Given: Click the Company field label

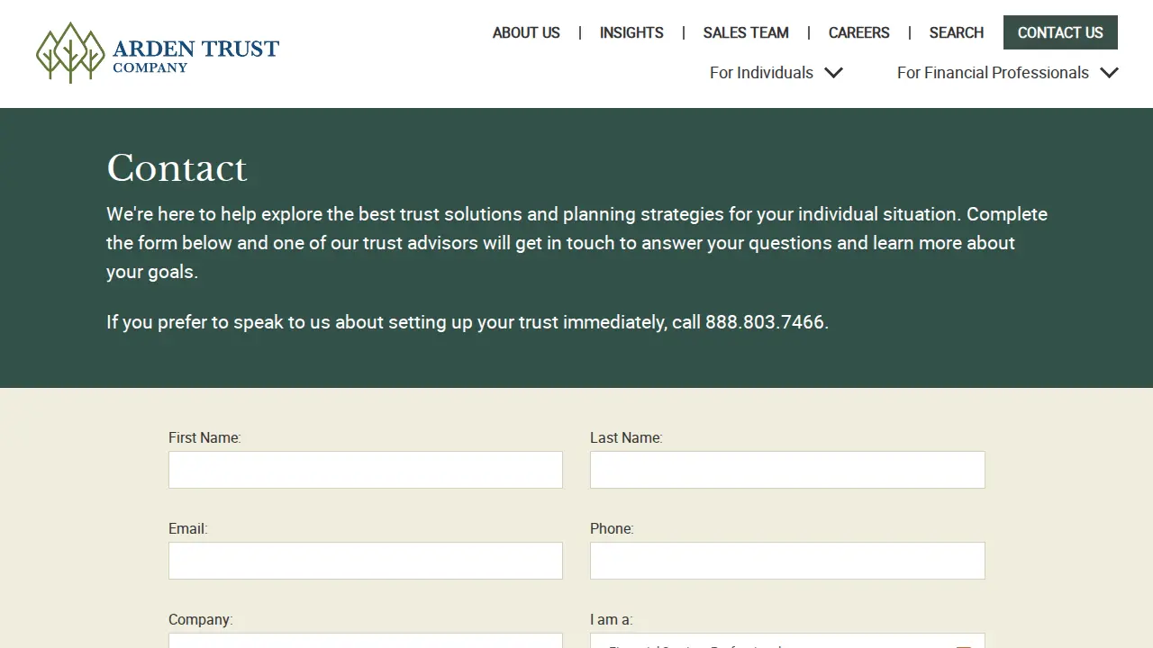Looking at the screenshot, I should click(200, 619).
